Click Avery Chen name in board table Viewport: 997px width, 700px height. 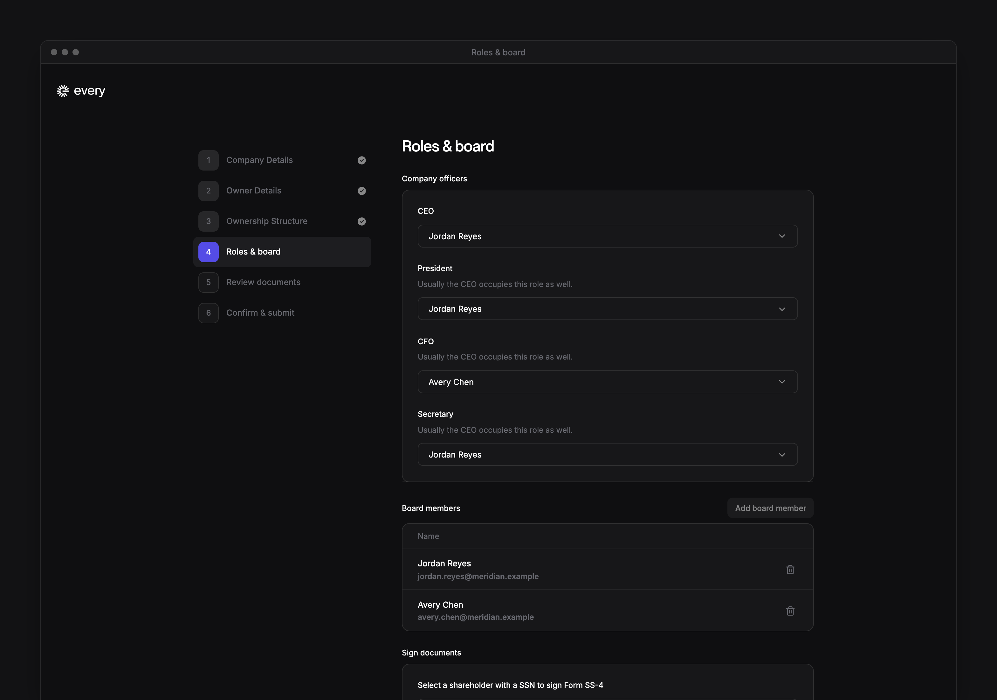click(x=440, y=605)
